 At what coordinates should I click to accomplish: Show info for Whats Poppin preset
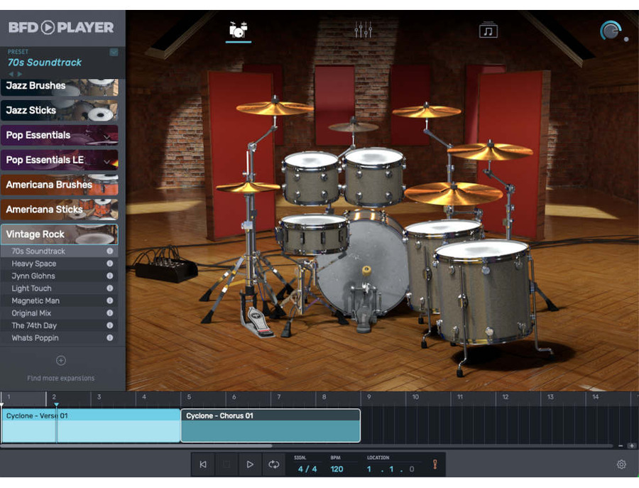coord(109,337)
